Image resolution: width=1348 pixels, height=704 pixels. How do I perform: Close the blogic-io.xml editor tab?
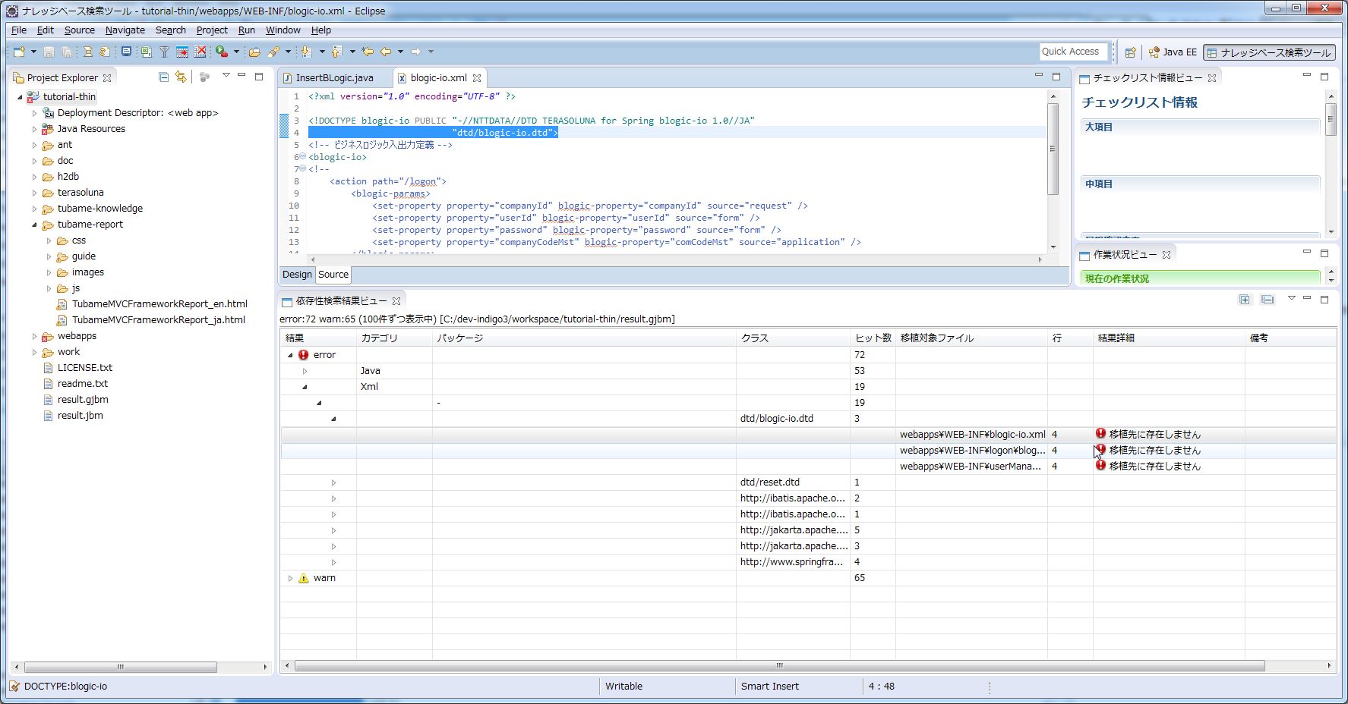pos(477,77)
